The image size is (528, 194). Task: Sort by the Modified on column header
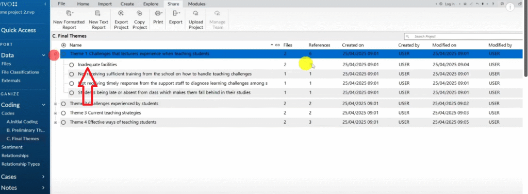[444, 45]
